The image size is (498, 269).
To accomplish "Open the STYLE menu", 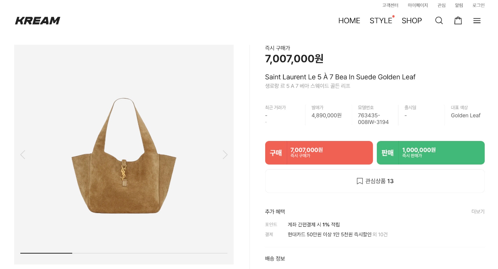I will pos(381,21).
